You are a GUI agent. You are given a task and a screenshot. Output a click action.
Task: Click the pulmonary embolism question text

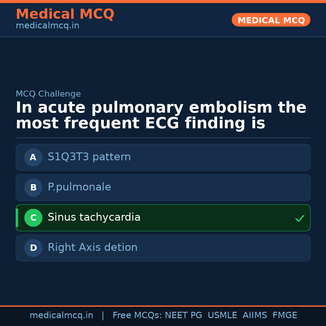[x=161, y=116]
